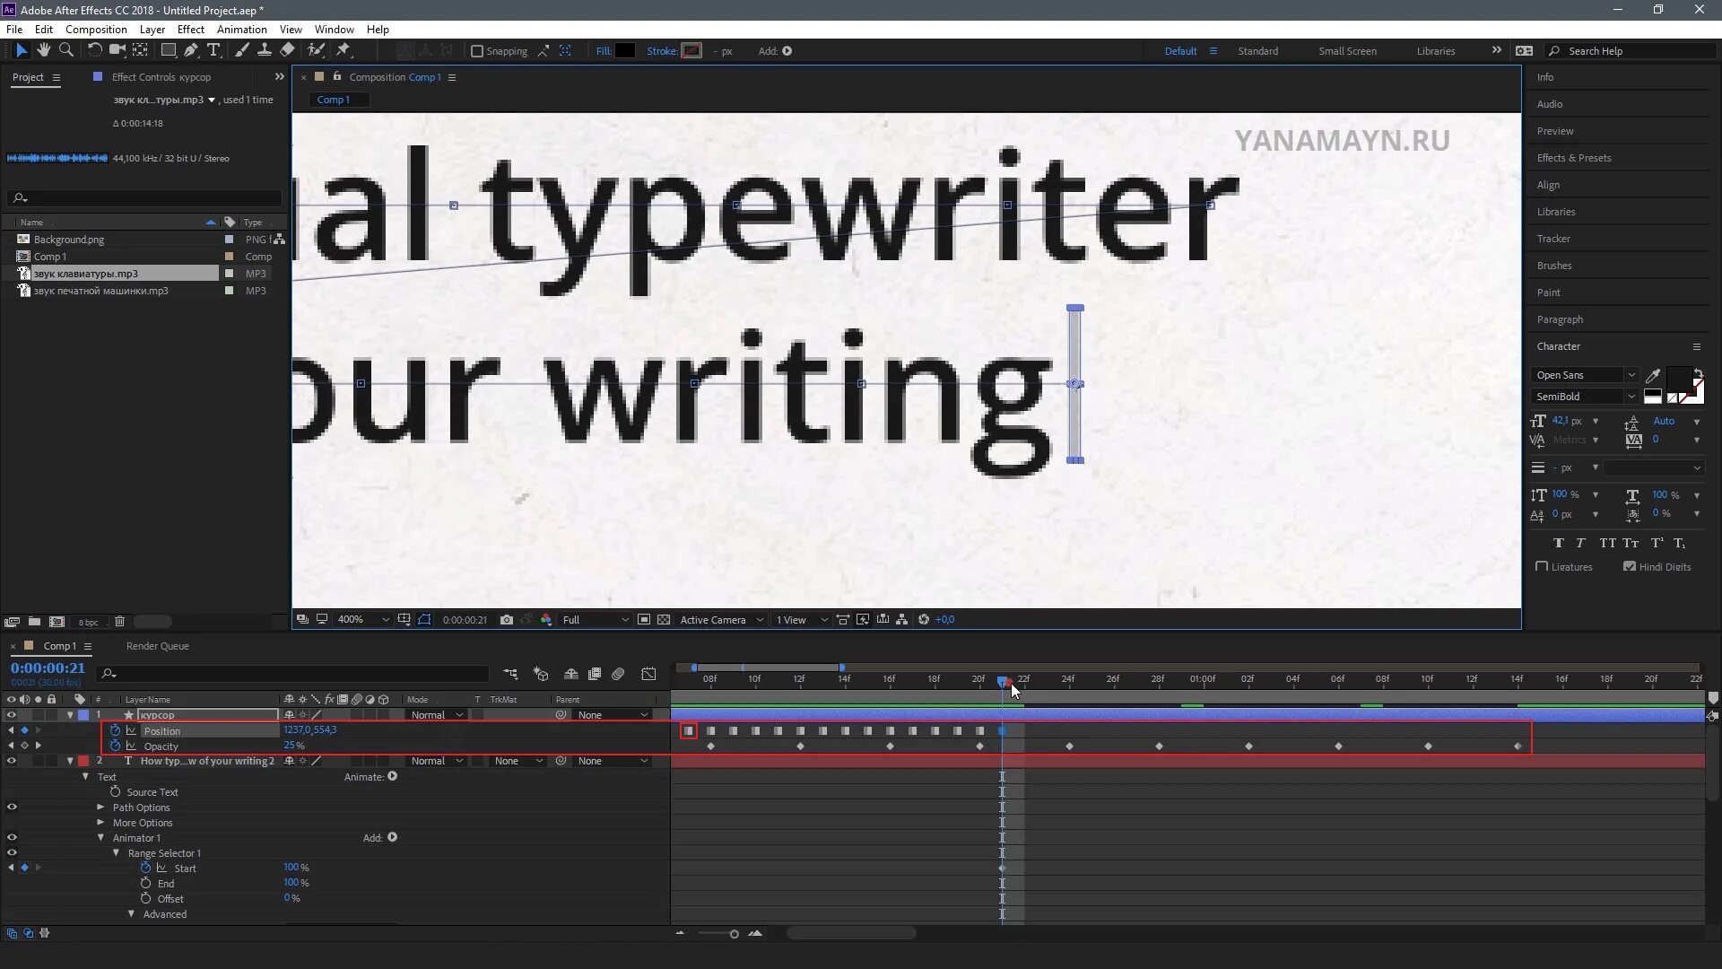
Task: Switch to the Standard workspace
Action: click(1257, 51)
